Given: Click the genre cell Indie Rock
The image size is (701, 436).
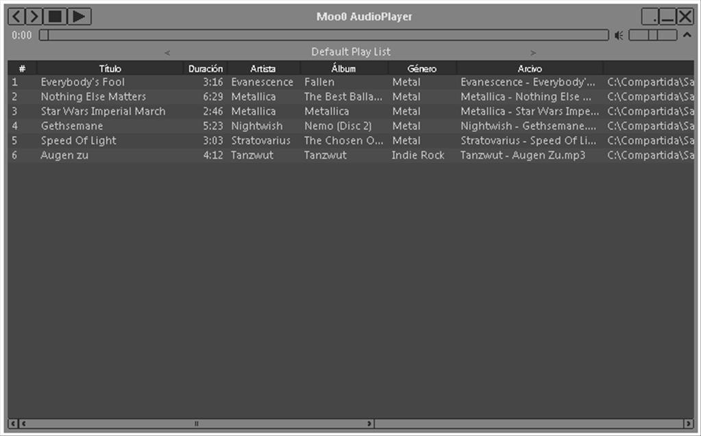Looking at the screenshot, I should [x=418, y=155].
